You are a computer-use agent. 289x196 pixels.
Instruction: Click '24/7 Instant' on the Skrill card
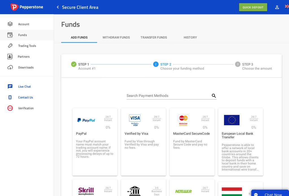point(108,189)
